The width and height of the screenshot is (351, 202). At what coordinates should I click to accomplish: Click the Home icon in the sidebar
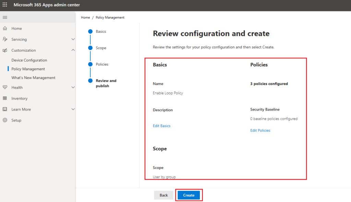[x=5, y=28]
